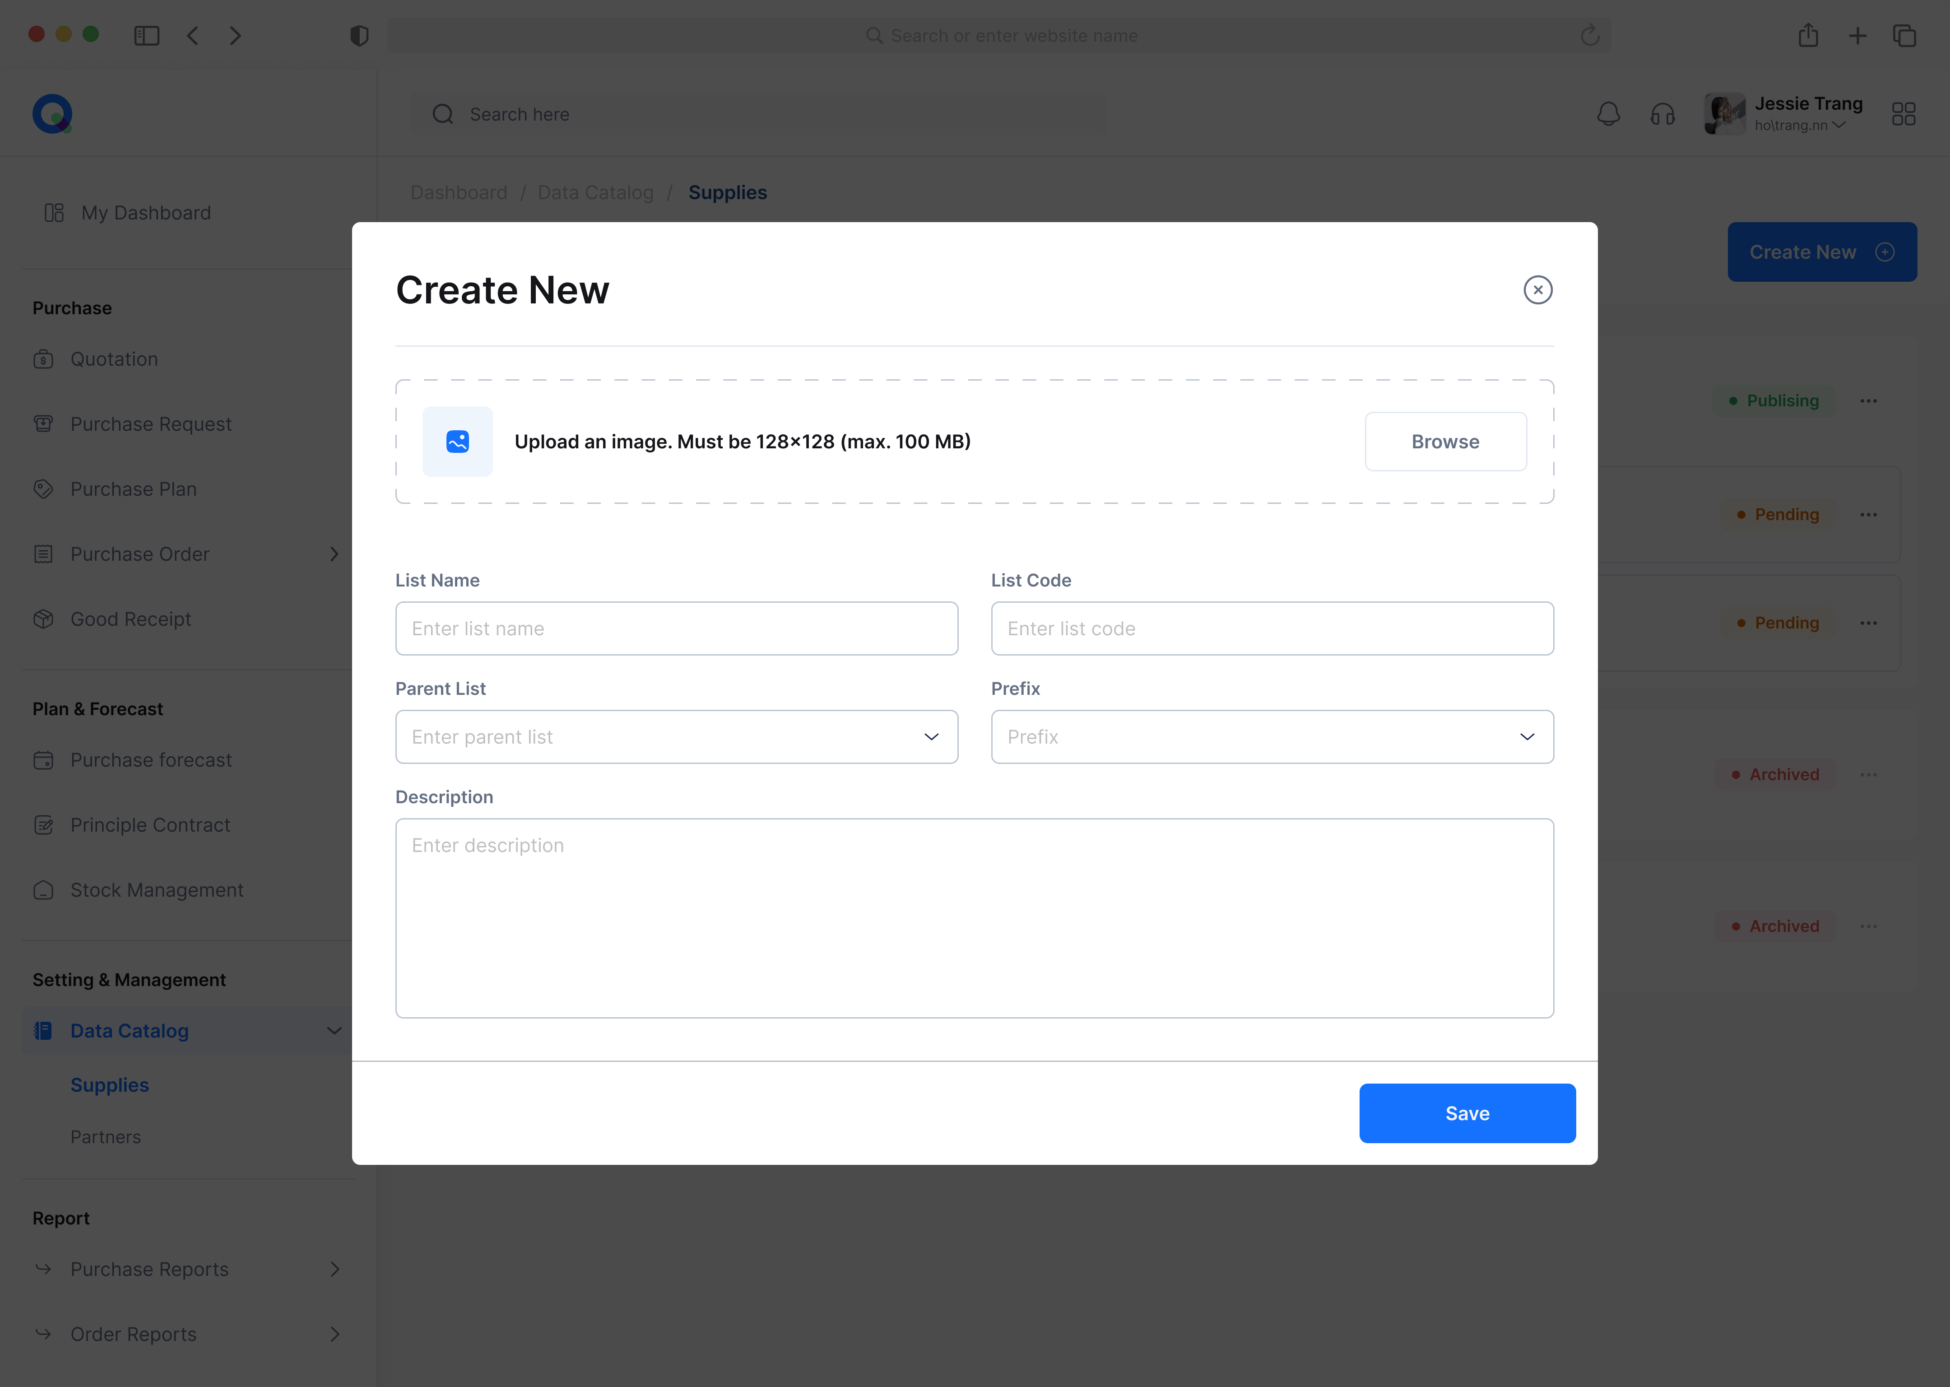1950x1387 pixels.
Task: Collapse the Data Catalog menu
Action: (334, 1031)
